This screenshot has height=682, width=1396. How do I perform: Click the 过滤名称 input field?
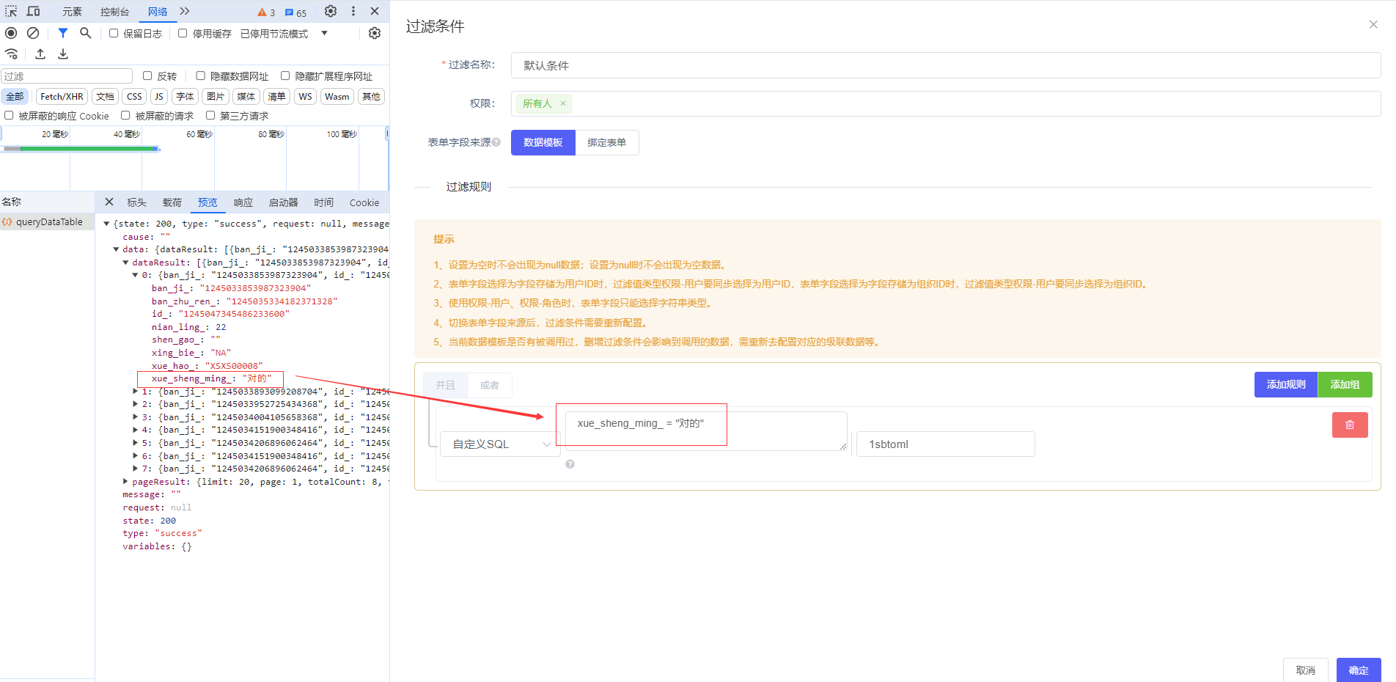click(x=945, y=65)
